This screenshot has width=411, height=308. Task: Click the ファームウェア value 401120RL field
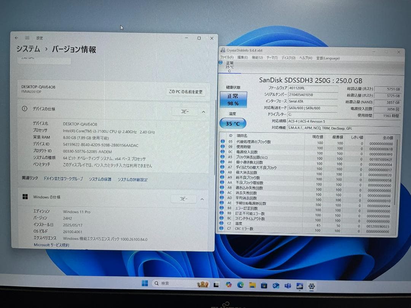[x=313, y=88]
